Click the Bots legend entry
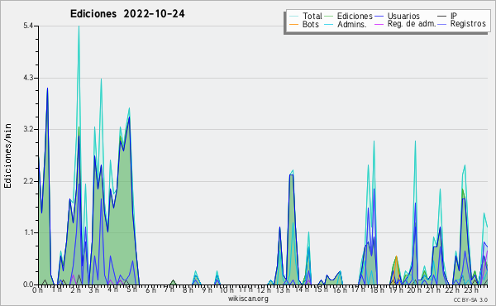Viewport: 496px width, 306px height. click(x=304, y=24)
